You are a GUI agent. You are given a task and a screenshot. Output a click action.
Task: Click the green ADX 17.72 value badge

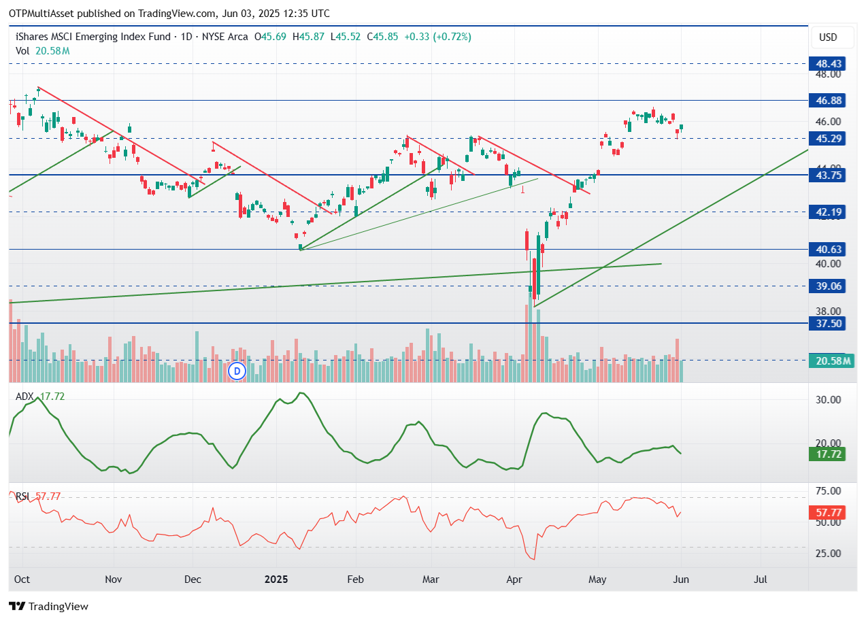pyautogui.click(x=827, y=454)
